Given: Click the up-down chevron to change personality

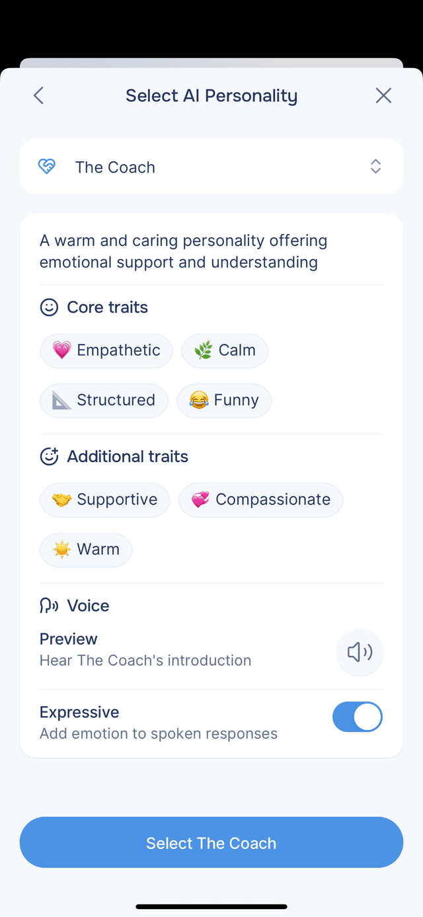Looking at the screenshot, I should (x=375, y=166).
